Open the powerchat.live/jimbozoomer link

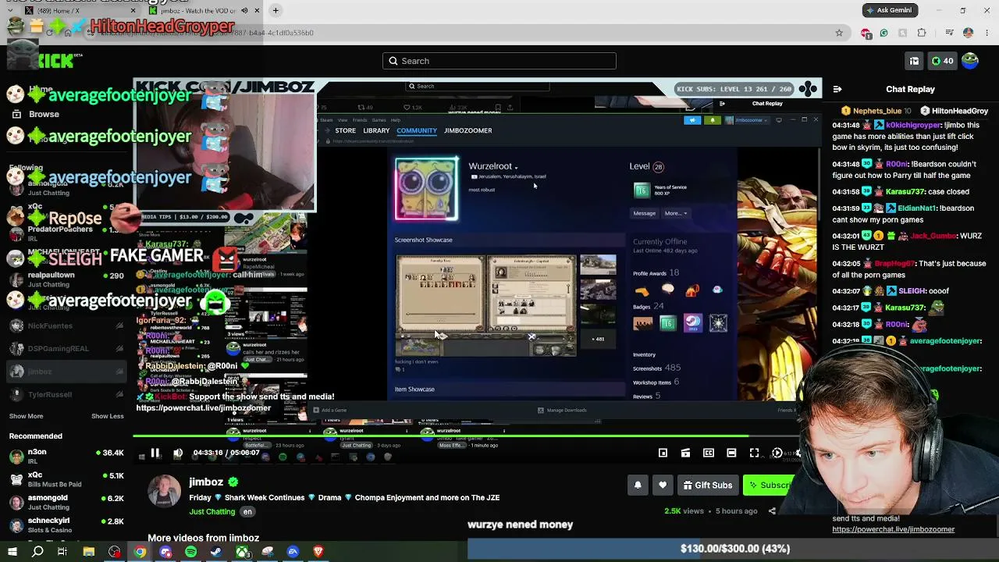[893, 529]
